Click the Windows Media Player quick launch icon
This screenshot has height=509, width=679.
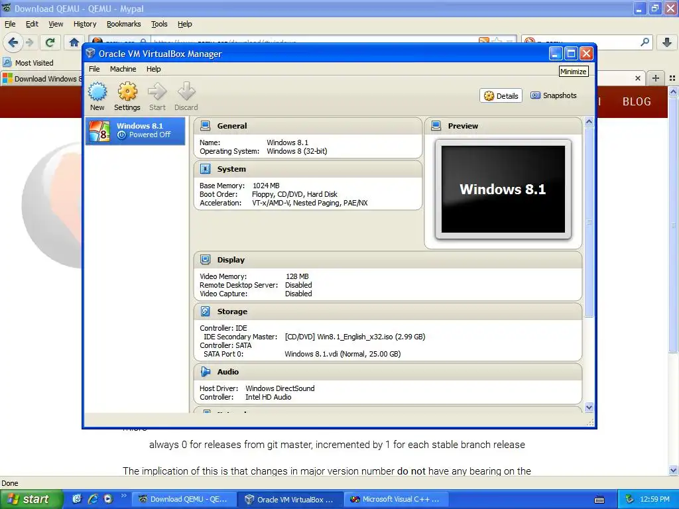[108, 499]
